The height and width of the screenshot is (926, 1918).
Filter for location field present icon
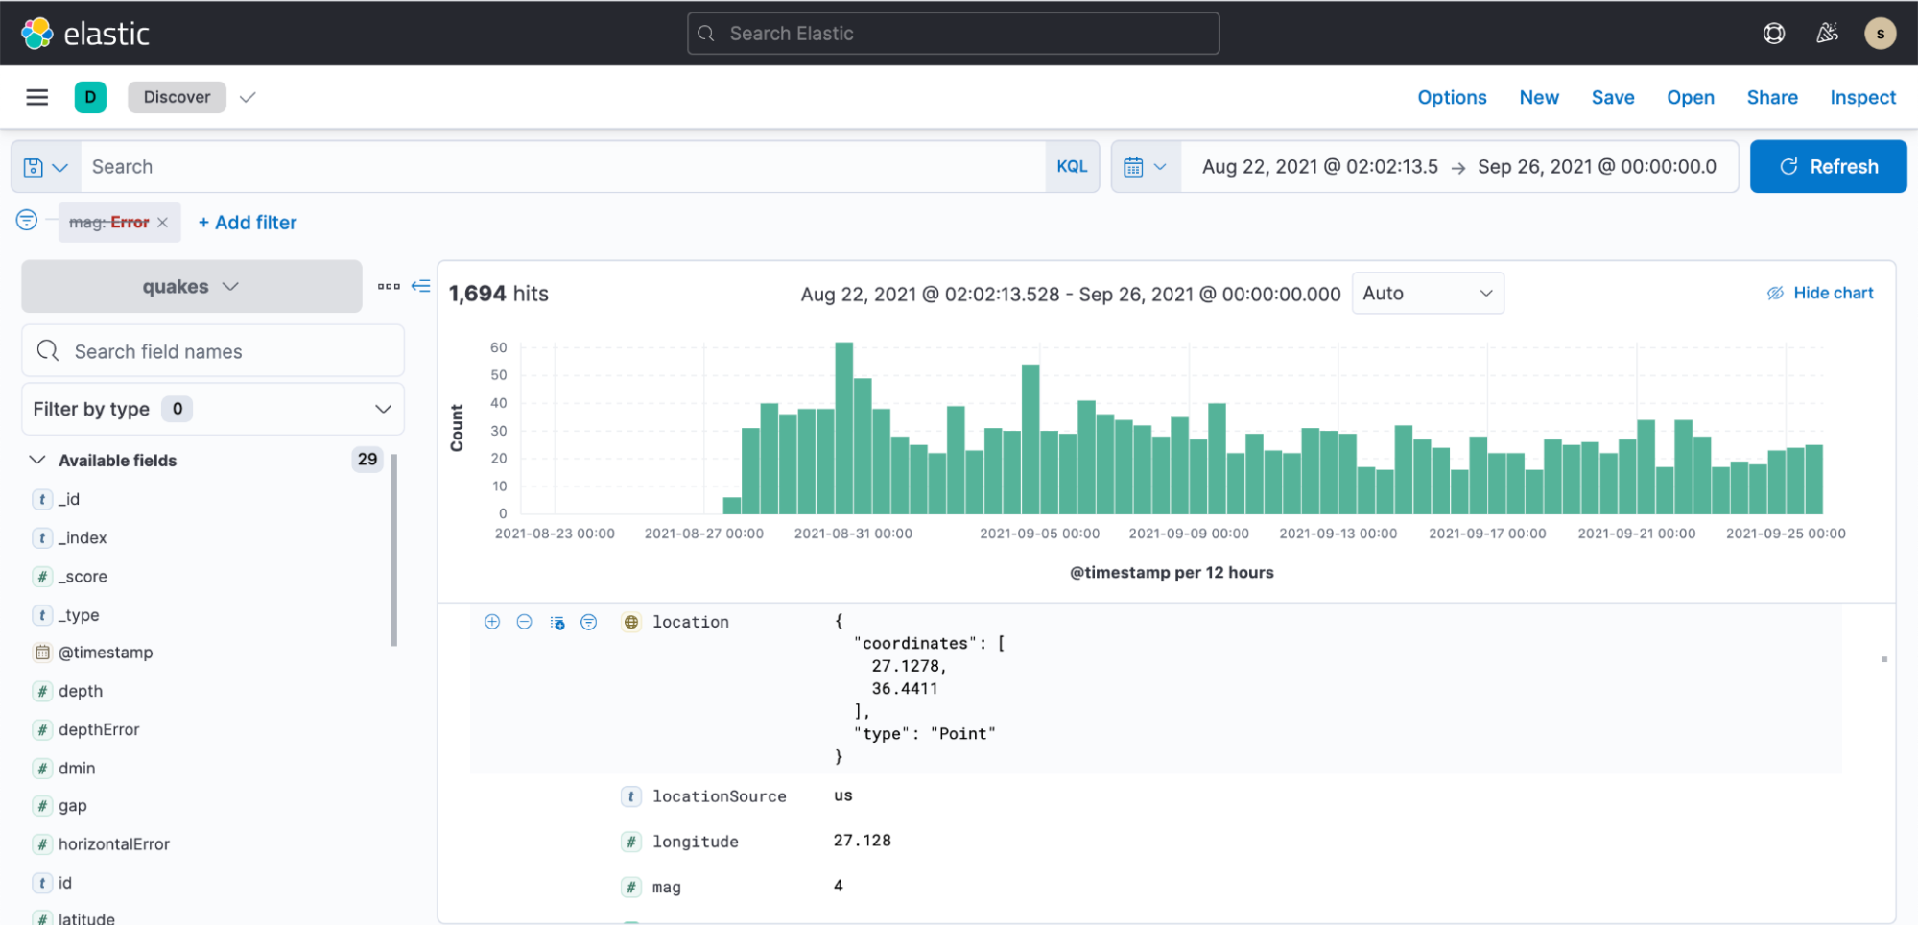[x=589, y=622]
